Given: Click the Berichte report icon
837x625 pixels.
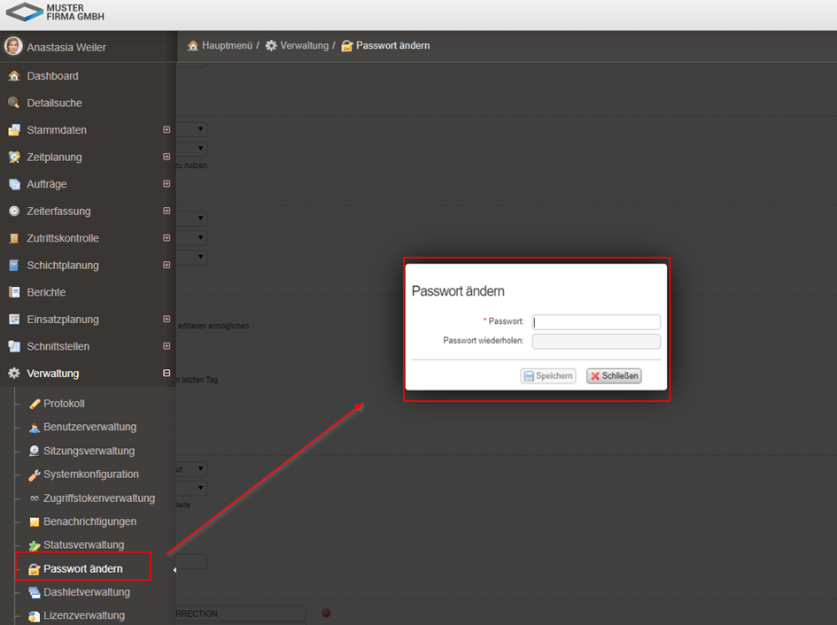Looking at the screenshot, I should [x=13, y=292].
